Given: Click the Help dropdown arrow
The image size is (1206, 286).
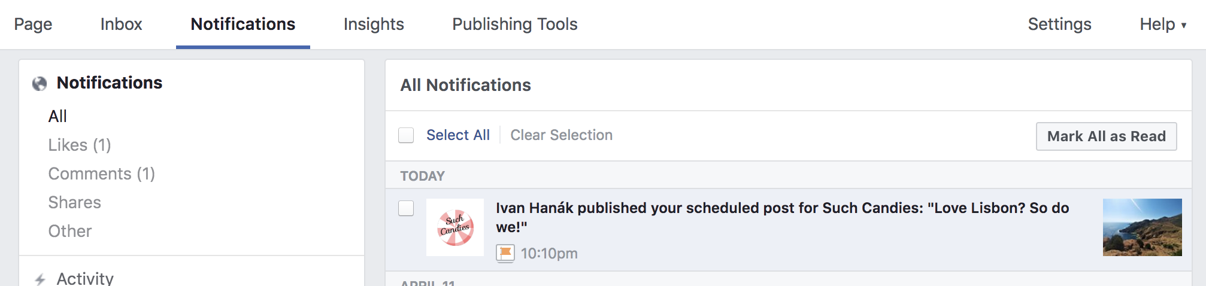Looking at the screenshot, I should 1184,25.
